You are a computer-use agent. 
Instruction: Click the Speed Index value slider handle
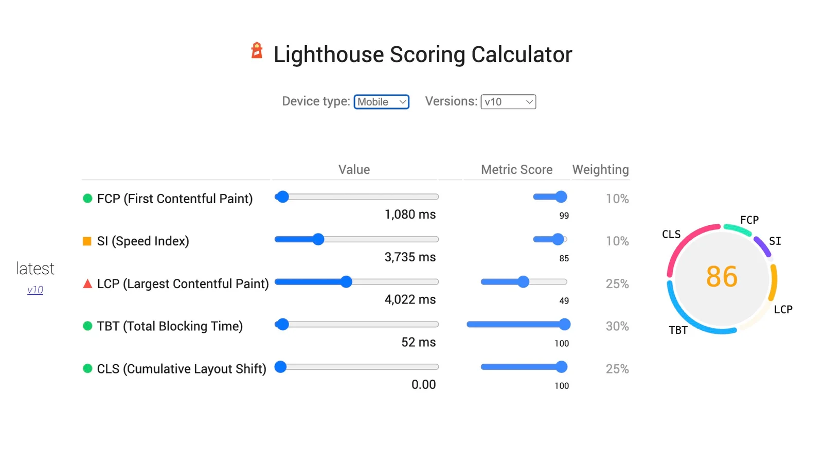[319, 239]
